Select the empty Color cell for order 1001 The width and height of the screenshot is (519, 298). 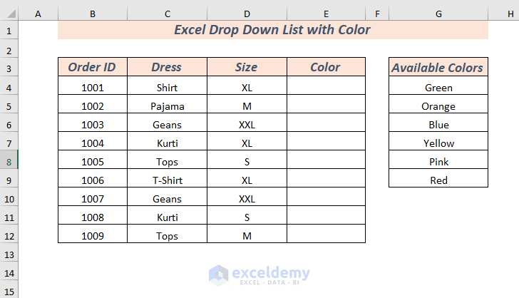tap(326, 88)
